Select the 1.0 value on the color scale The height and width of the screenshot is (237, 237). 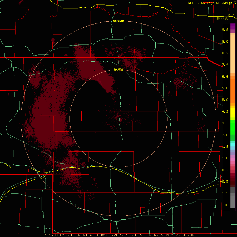click(x=225, y=158)
